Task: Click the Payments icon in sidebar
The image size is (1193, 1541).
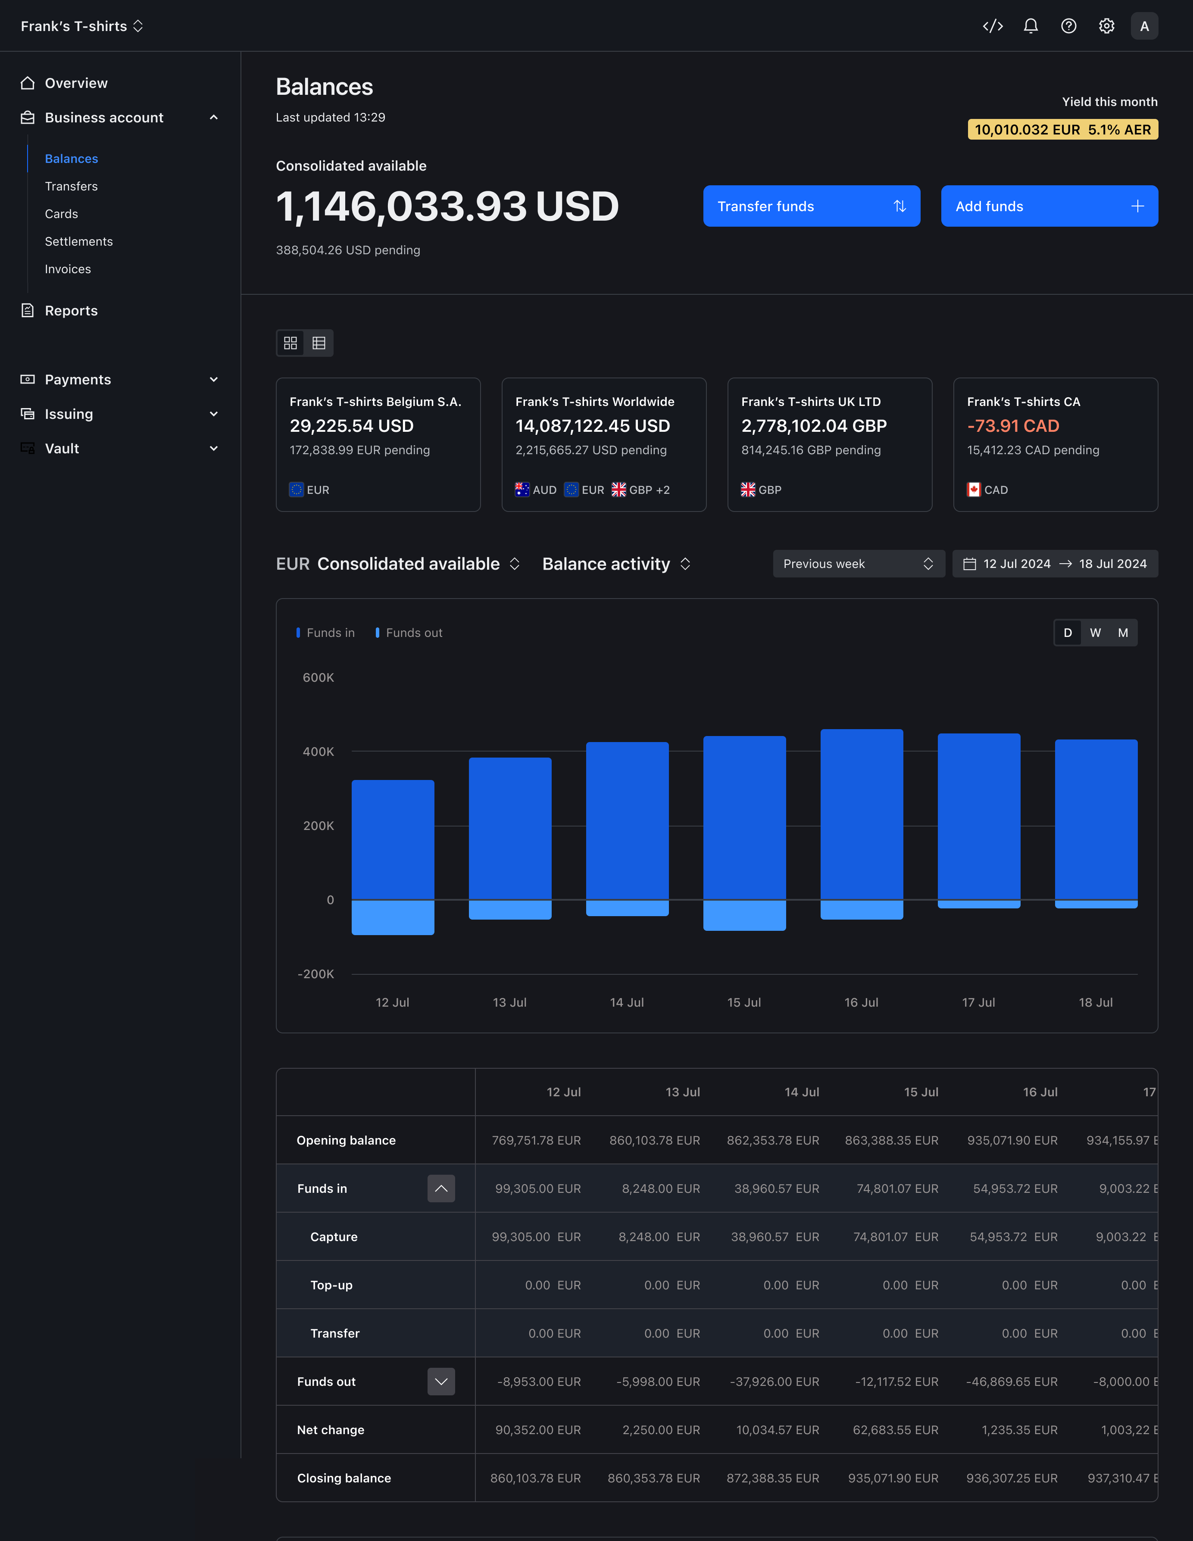Action: coord(28,380)
